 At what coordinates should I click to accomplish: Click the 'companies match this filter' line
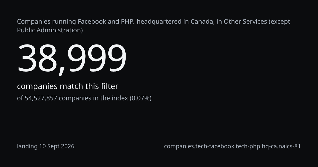click(68, 86)
